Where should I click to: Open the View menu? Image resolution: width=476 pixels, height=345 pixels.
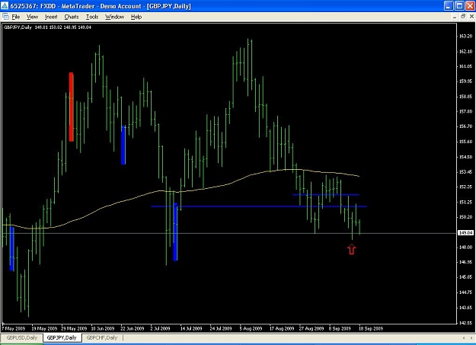coord(32,17)
